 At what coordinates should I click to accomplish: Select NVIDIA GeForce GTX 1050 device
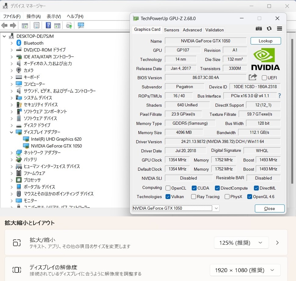56,146
